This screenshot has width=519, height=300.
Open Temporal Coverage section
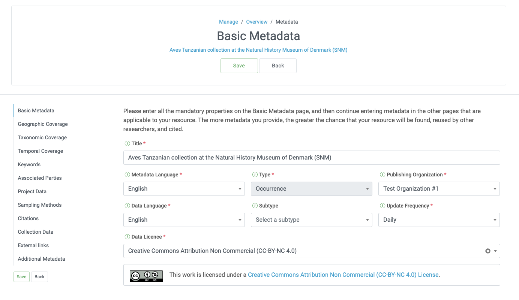(x=40, y=151)
